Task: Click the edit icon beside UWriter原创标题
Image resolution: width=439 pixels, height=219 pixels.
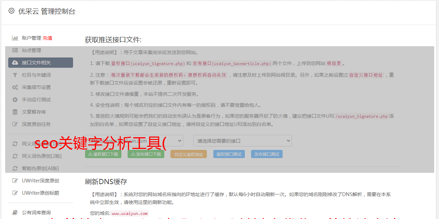Action: (x=15, y=193)
